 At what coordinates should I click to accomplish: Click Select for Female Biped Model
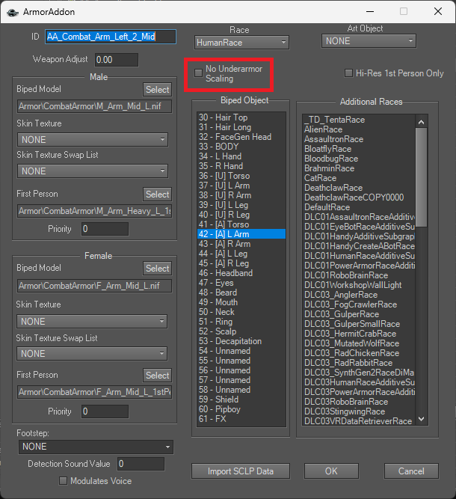(x=158, y=269)
